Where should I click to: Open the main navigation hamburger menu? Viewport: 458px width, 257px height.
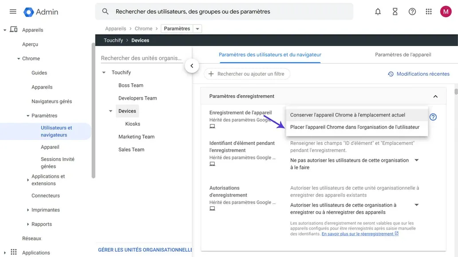pyautogui.click(x=12, y=11)
